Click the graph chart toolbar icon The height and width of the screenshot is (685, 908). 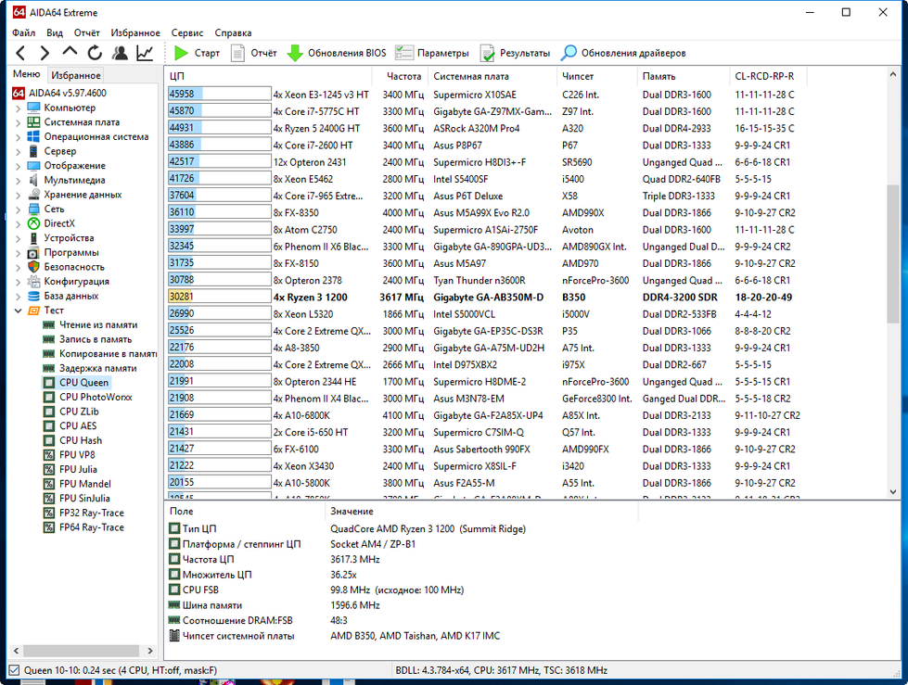pyautogui.click(x=146, y=53)
